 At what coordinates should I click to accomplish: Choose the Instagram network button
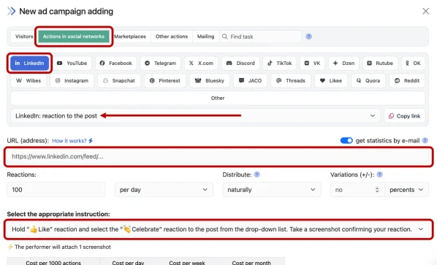pos(72,81)
